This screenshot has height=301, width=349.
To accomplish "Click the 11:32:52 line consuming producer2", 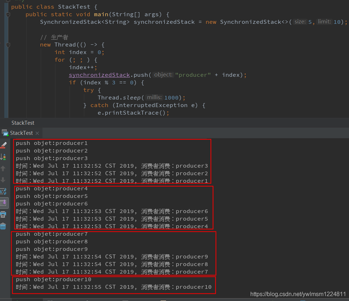I will [x=112, y=173].
